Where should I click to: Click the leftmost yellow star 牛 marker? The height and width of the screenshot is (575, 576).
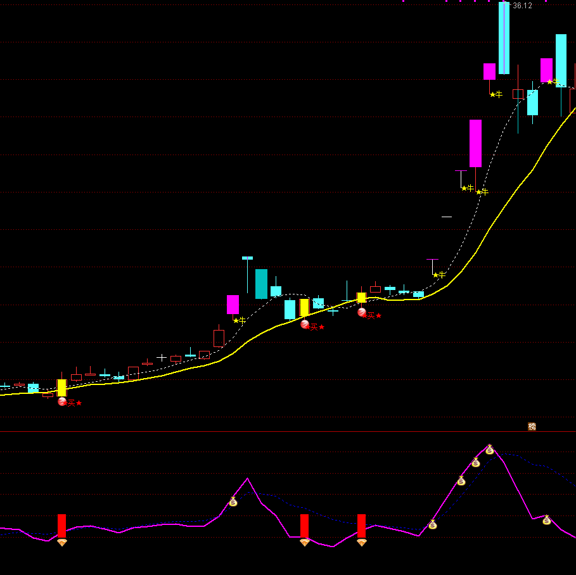pyautogui.click(x=239, y=320)
